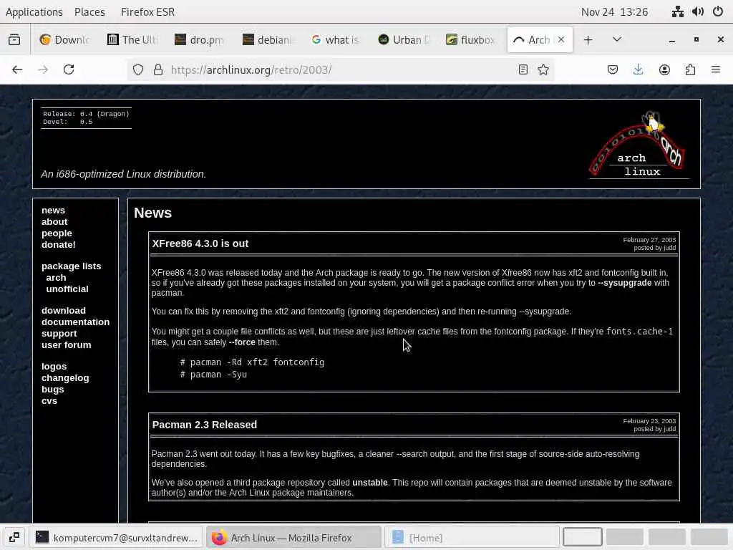The height and width of the screenshot is (550, 733).
Task: Open the support sidebar link
Action: coord(59,334)
